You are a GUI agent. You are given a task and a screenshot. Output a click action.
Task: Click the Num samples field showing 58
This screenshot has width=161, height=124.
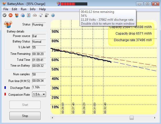click(39, 74)
